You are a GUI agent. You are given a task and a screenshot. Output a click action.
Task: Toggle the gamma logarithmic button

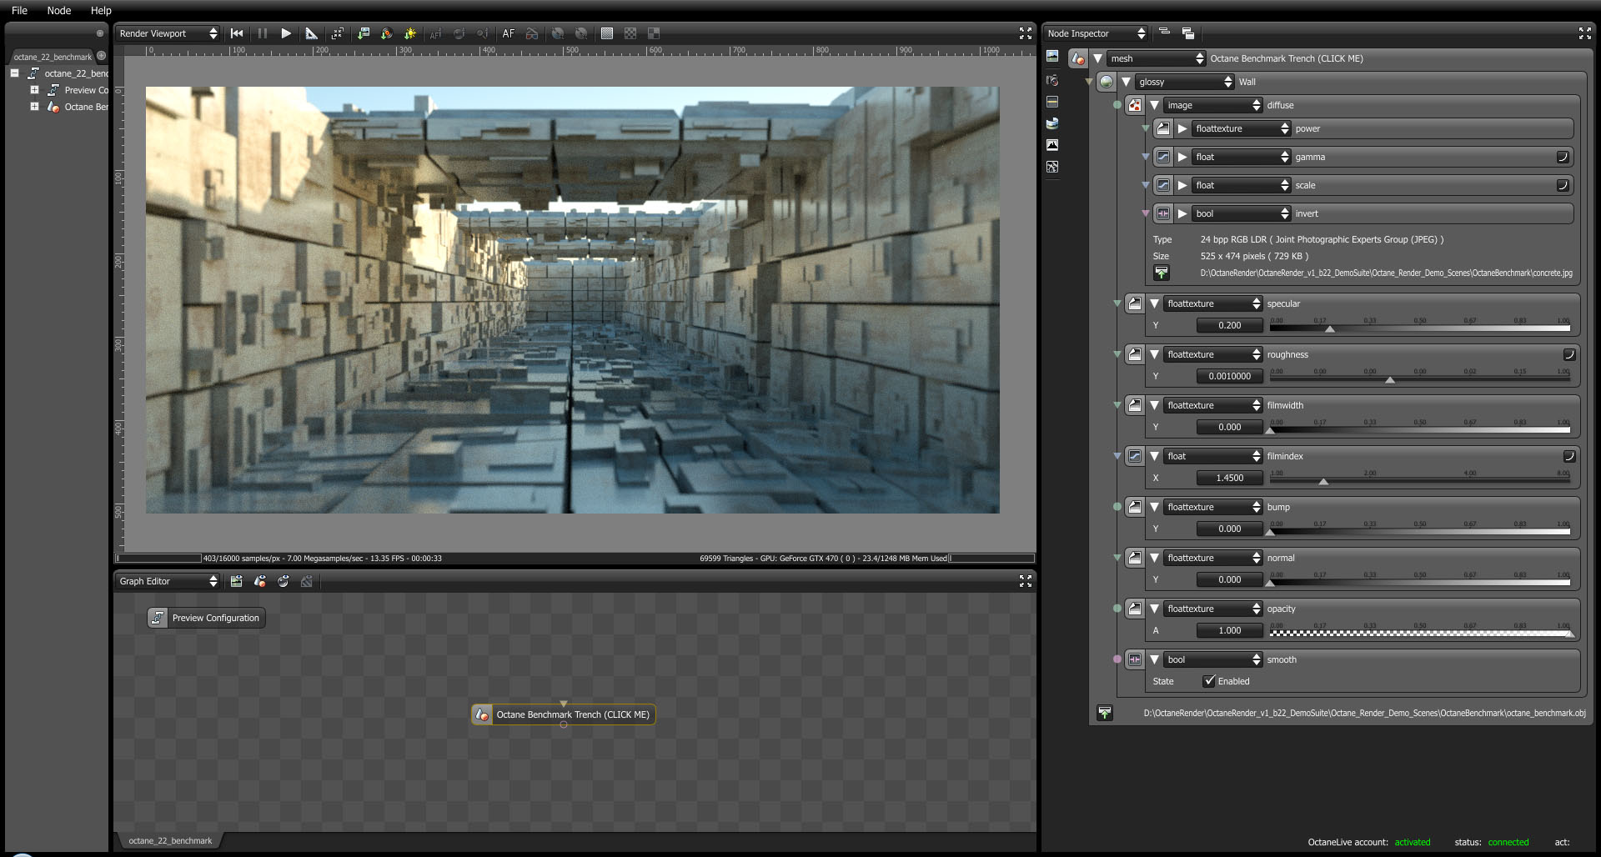[x=1563, y=157]
